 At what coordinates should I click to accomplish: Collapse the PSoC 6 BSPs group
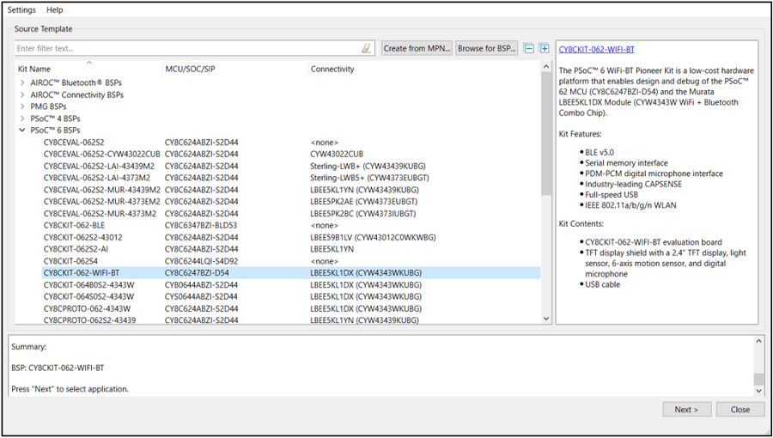tap(22, 131)
